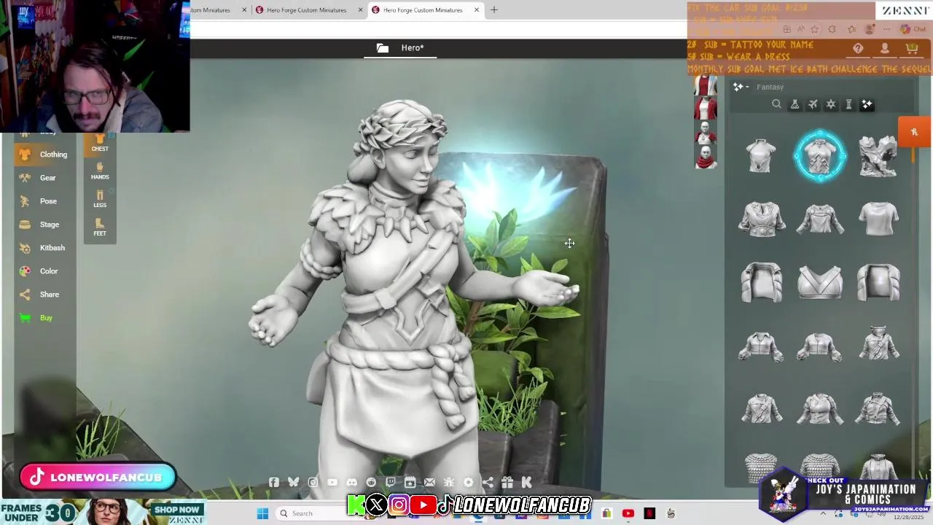
Task: Open the Netflix taskbar icon
Action: pyautogui.click(x=649, y=513)
